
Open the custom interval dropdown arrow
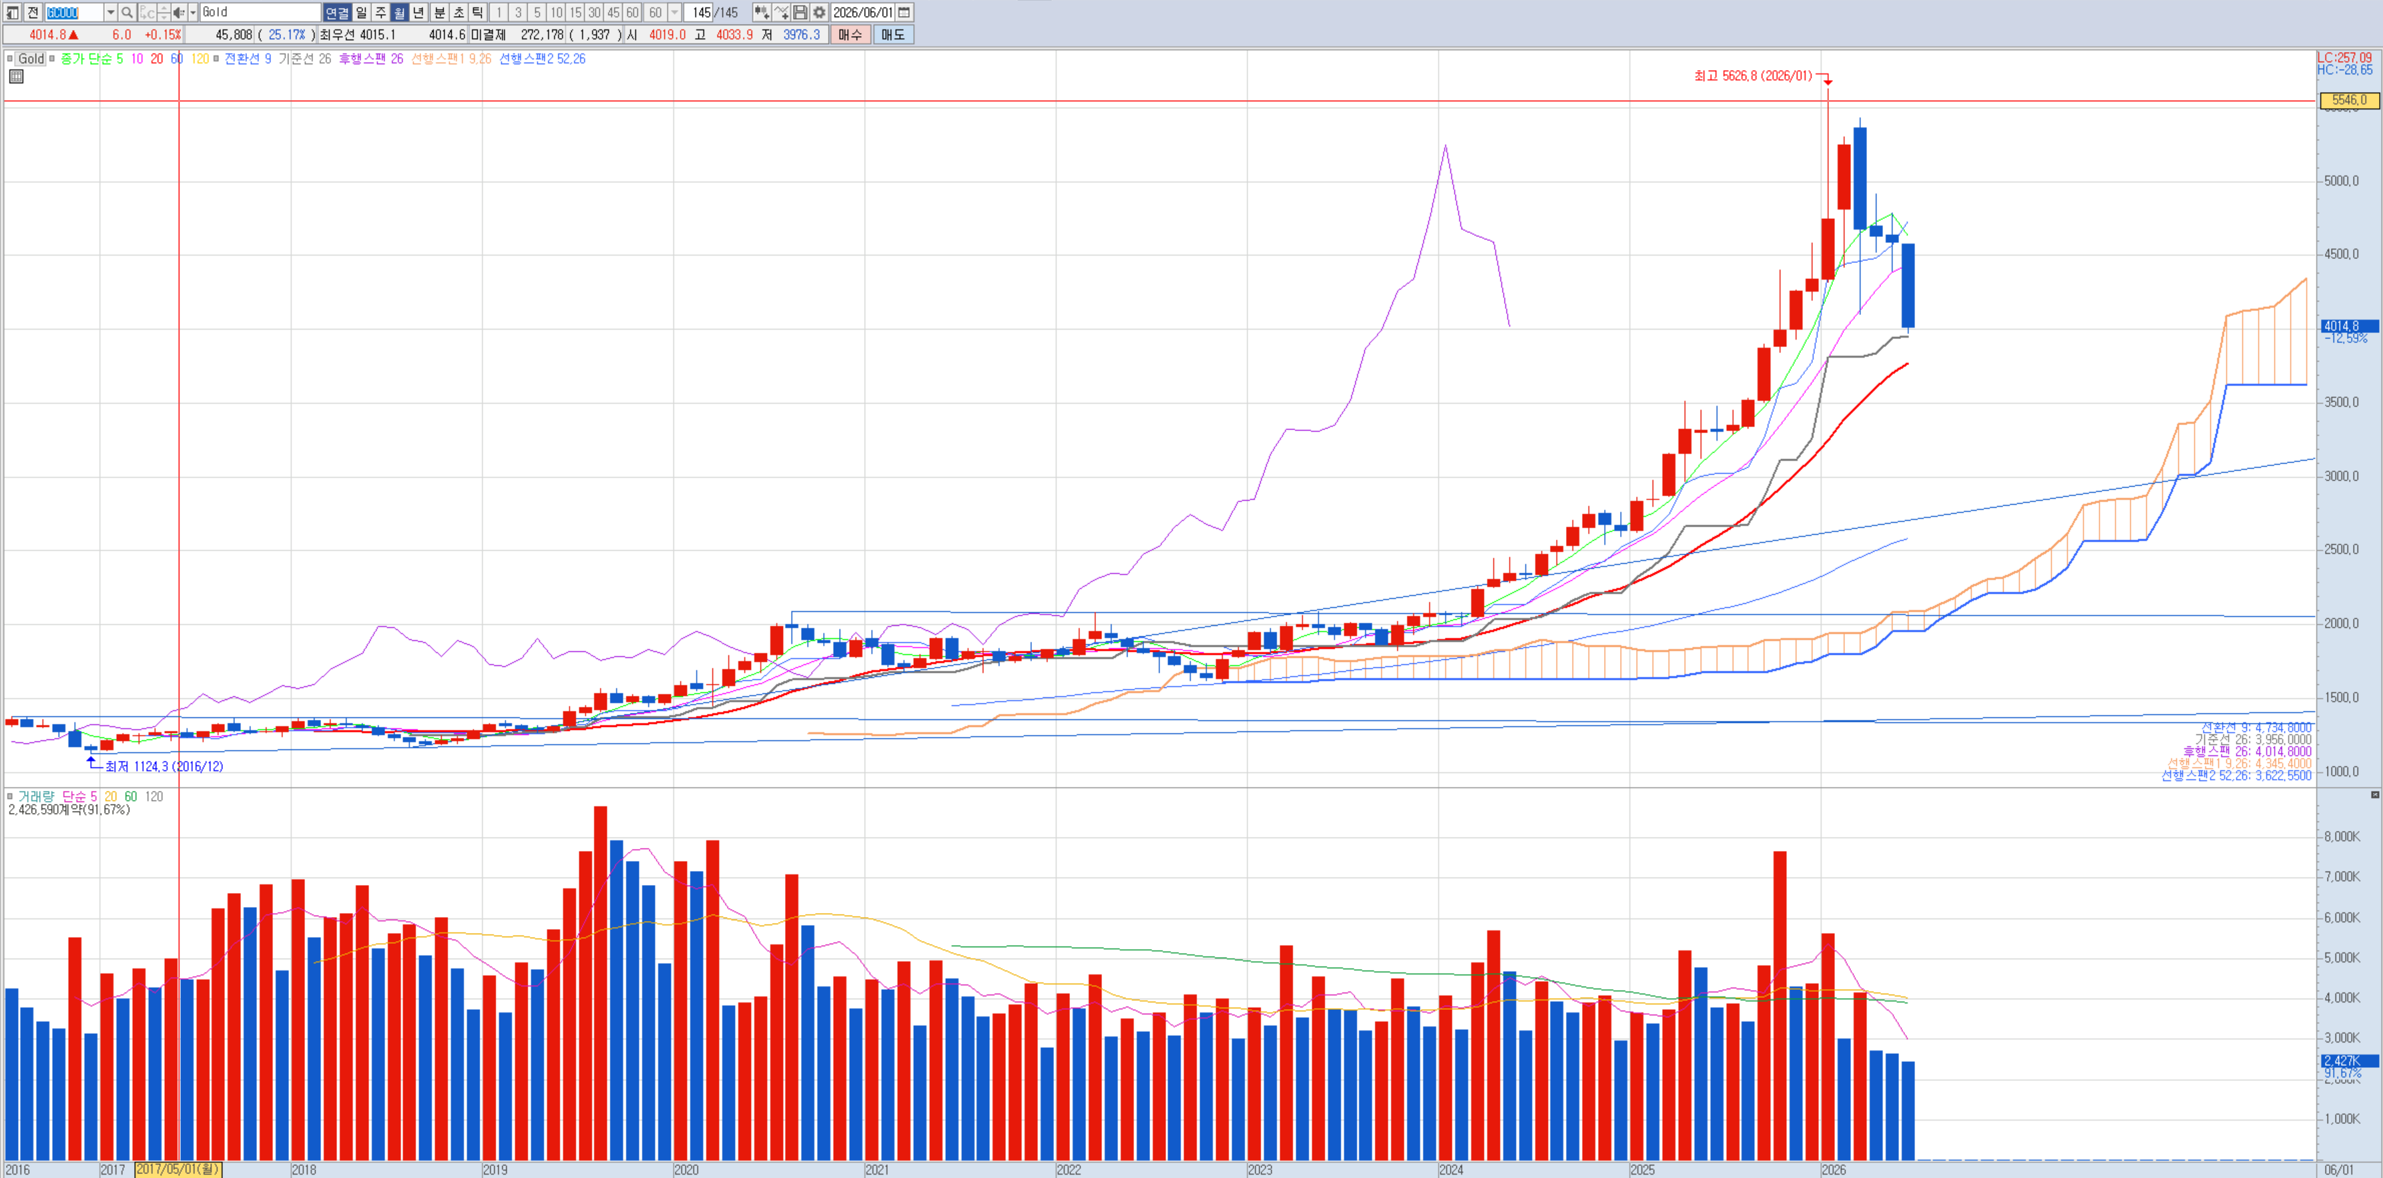674,12
